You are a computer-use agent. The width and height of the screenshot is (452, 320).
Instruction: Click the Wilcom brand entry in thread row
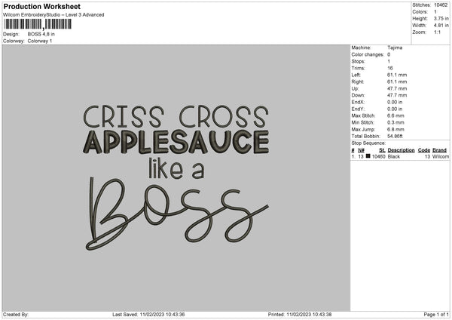click(x=440, y=156)
